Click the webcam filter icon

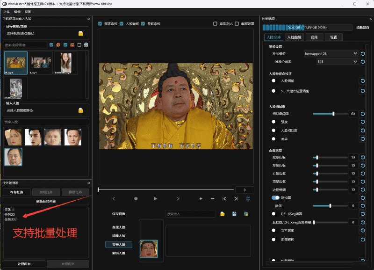click(x=86, y=45)
